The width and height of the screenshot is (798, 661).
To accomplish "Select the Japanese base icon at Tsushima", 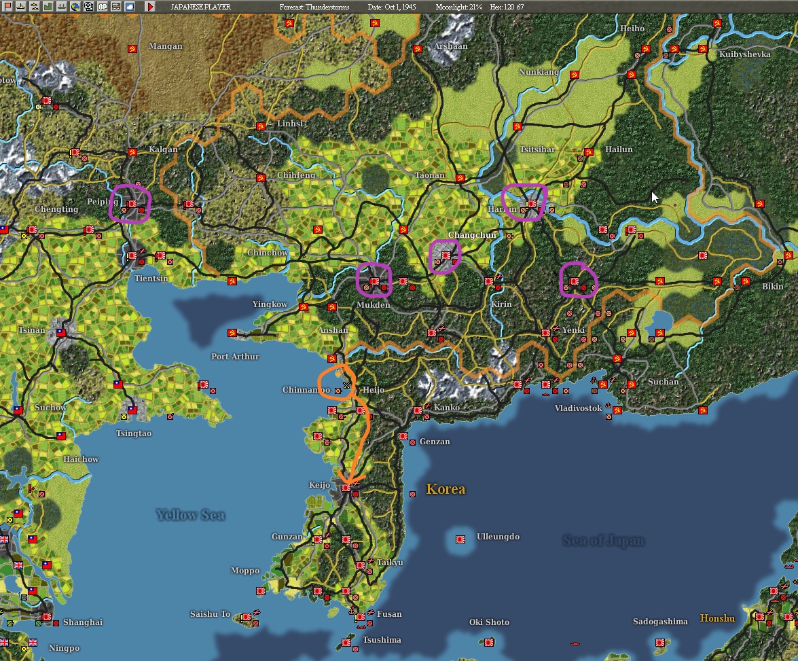I will click(x=346, y=643).
